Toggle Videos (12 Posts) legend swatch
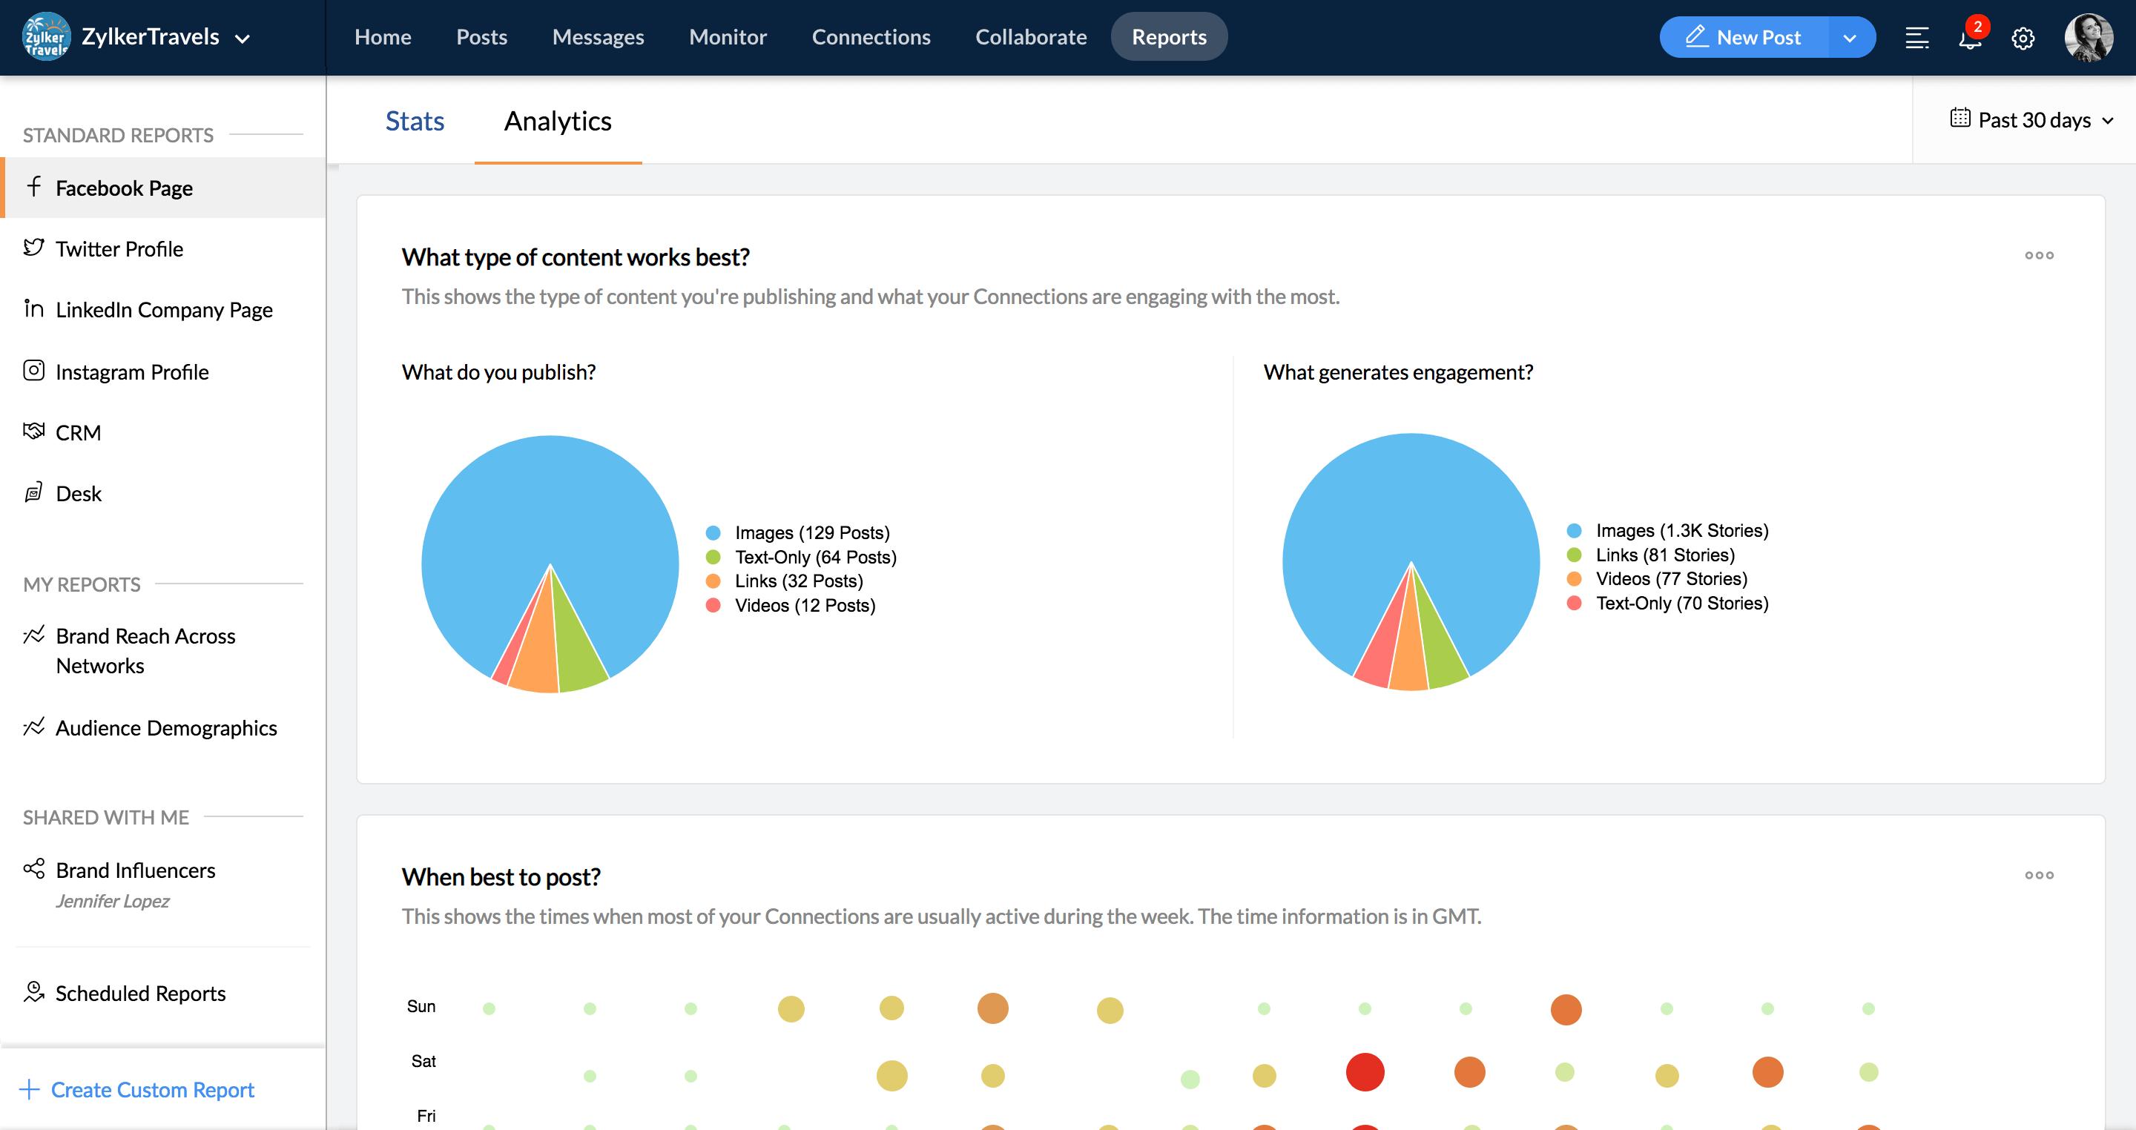This screenshot has height=1130, width=2136. click(713, 605)
